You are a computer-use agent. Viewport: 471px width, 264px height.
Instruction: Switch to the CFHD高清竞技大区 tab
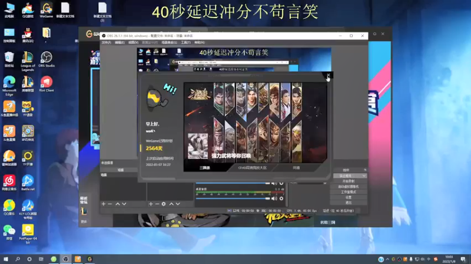pos(253,168)
